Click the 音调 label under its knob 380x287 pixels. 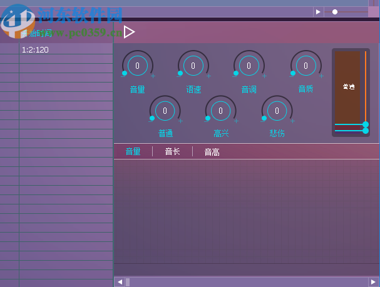pyautogui.click(x=249, y=89)
